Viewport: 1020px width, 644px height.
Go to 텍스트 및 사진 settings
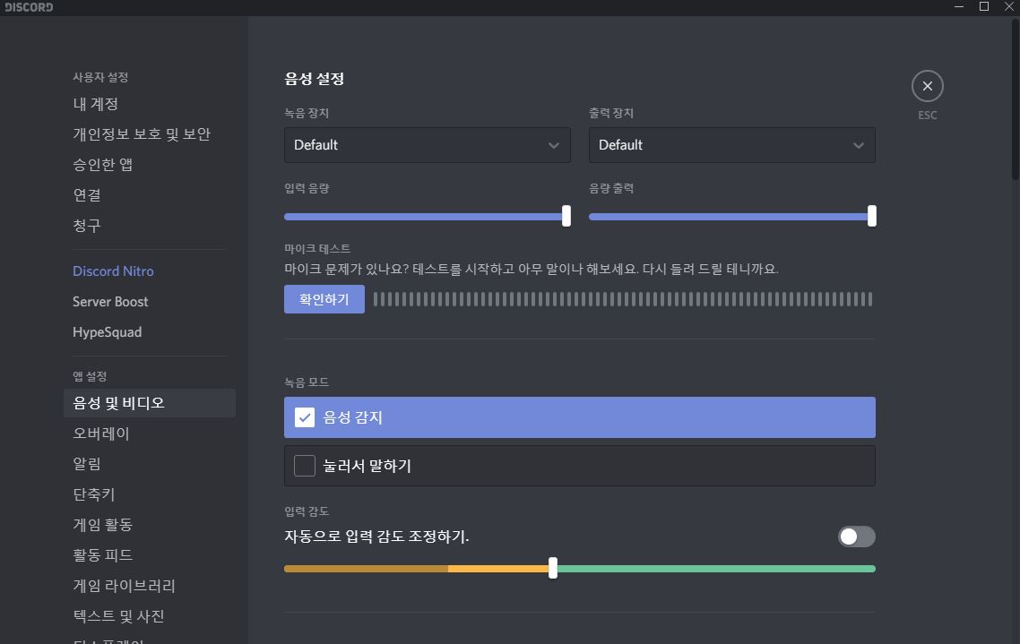pos(118,616)
